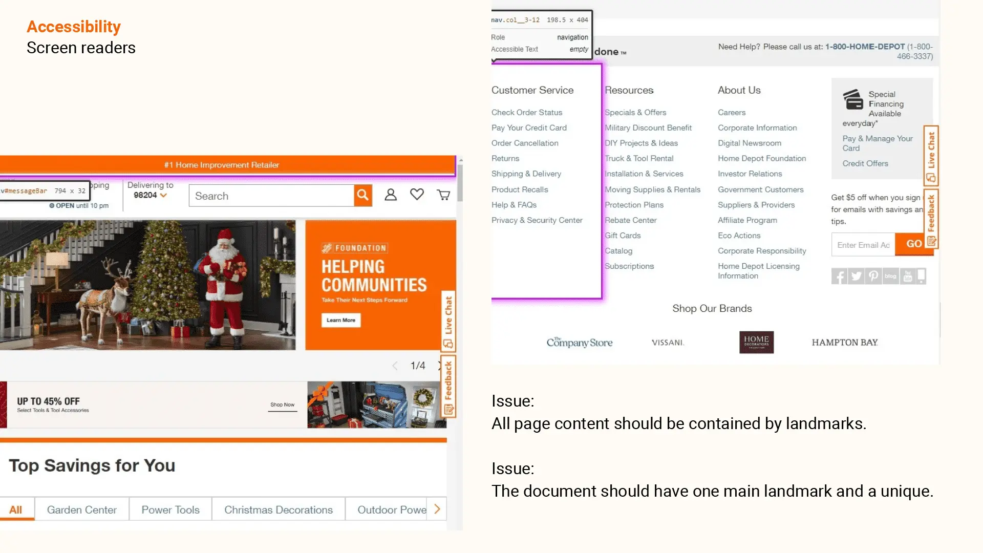
Task: Click the Twitter bird icon
Action: pyautogui.click(x=856, y=276)
